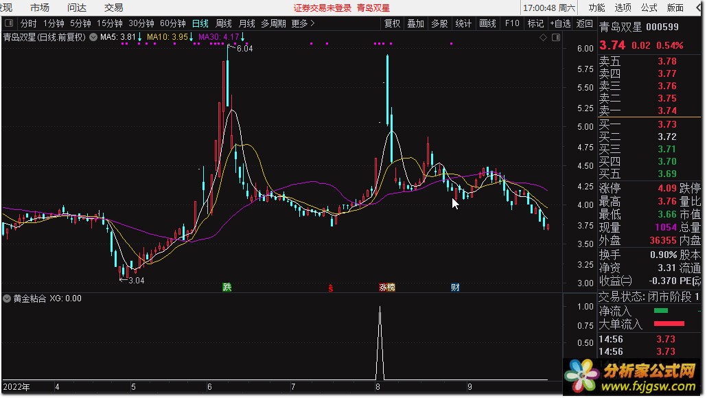Toggle the side info panel icon above chart
Image resolution: width=707 pixels, height=398 pixels.
click(556, 38)
